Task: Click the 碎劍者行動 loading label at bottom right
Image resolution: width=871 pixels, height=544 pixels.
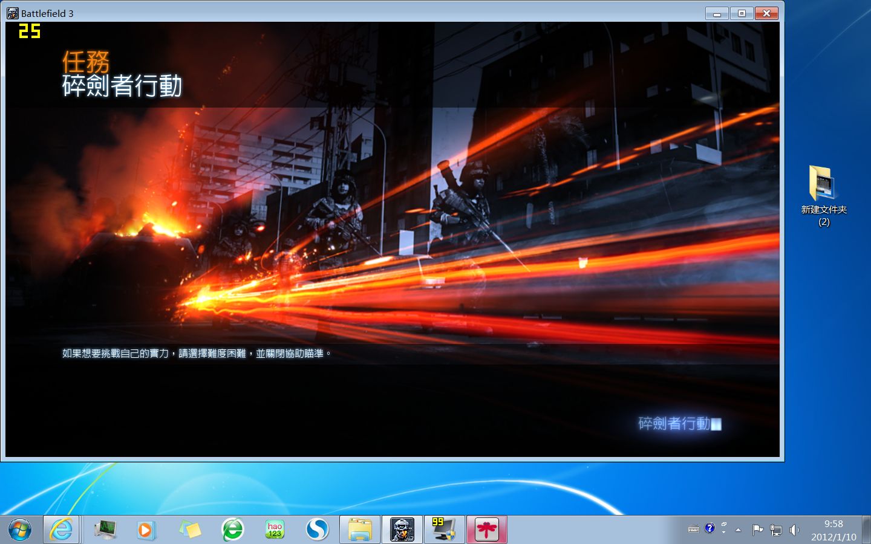Action: pyautogui.click(x=674, y=423)
